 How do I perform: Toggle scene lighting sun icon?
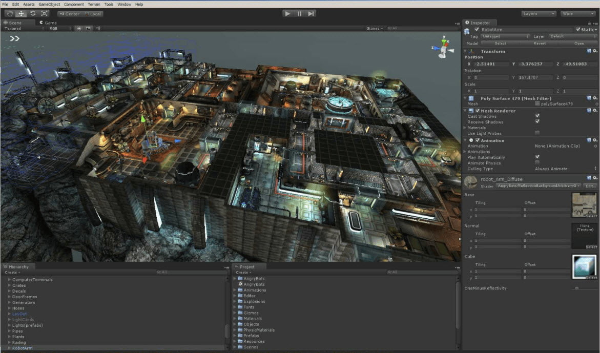click(79, 28)
